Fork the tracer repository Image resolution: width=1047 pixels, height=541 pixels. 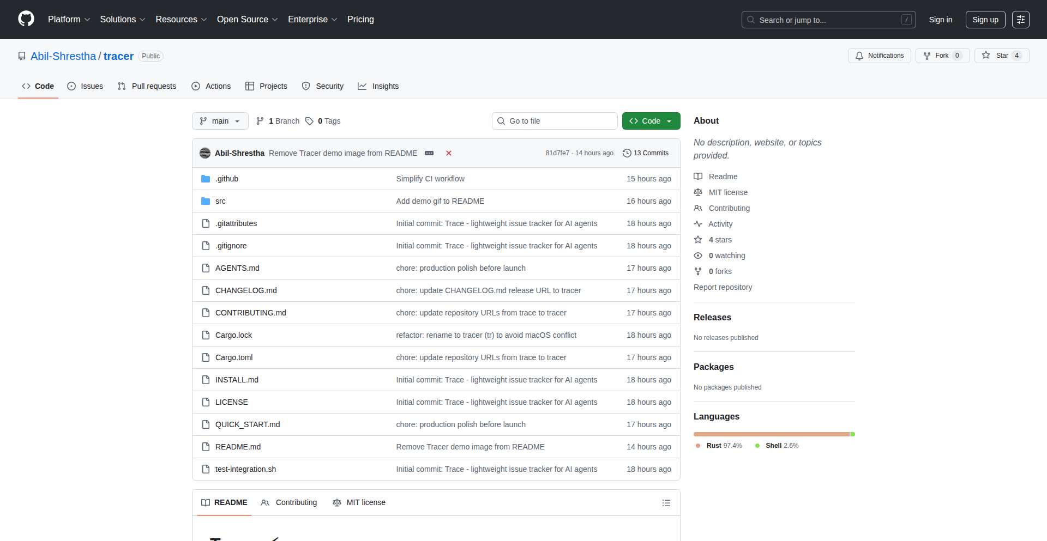pos(942,56)
